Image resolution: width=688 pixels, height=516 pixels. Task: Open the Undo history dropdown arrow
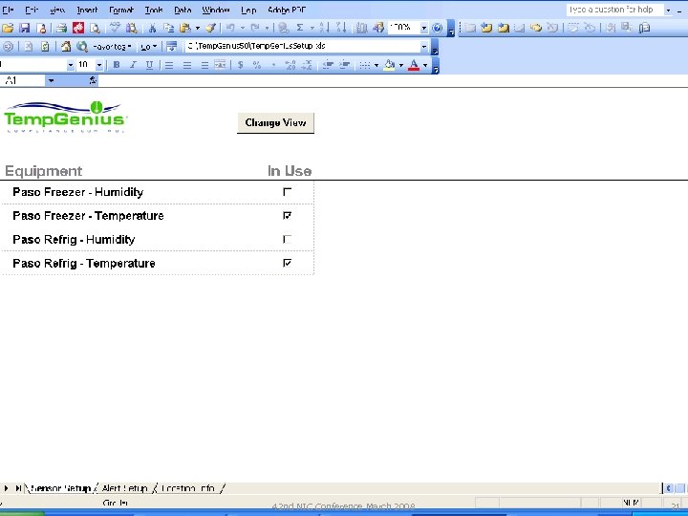click(242, 28)
